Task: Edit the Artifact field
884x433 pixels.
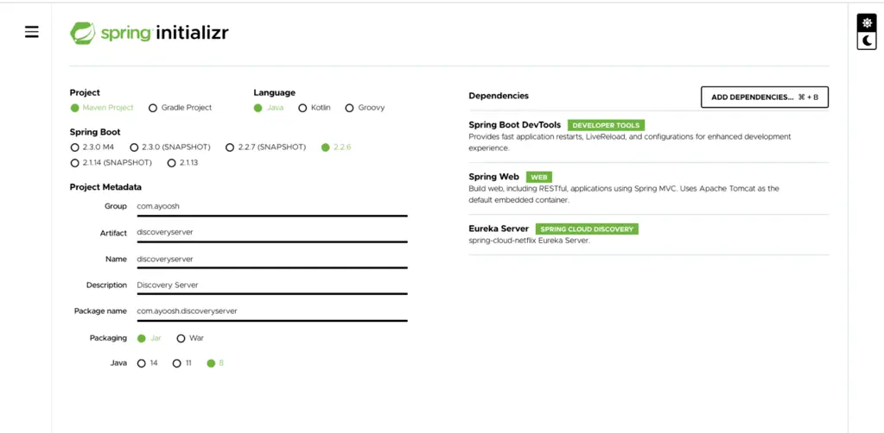Action: [x=271, y=233]
